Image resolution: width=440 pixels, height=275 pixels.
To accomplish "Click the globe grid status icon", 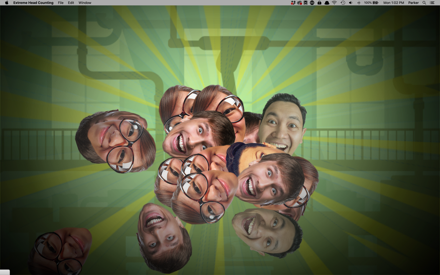I will click(312, 3).
